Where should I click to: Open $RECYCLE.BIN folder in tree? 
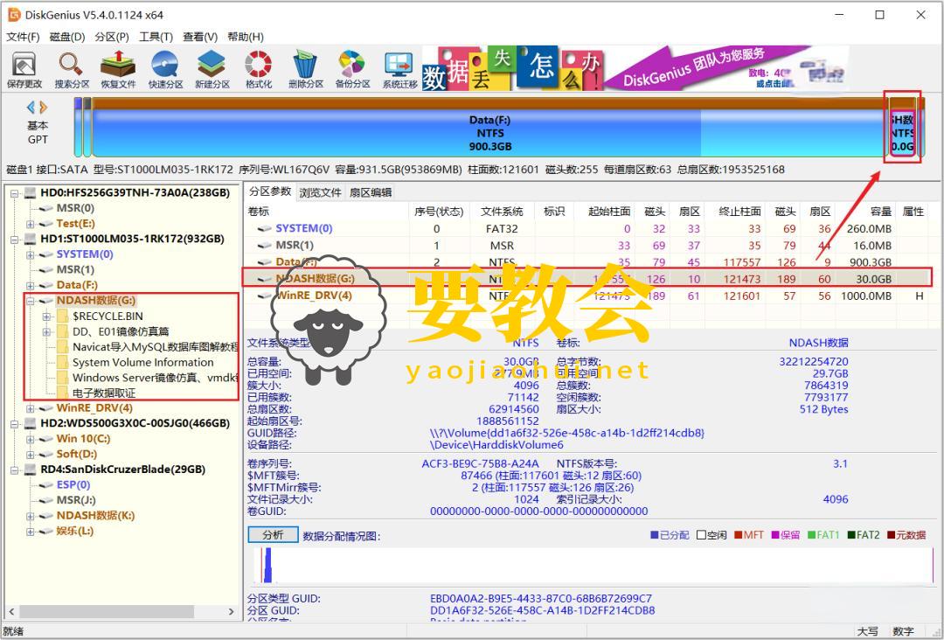pyautogui.click(x=108, y=316)
